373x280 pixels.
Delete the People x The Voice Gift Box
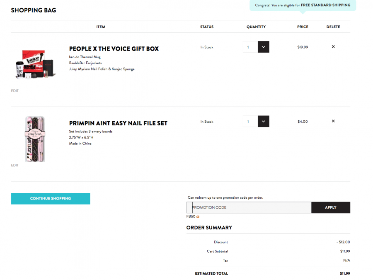click(333, 46)
